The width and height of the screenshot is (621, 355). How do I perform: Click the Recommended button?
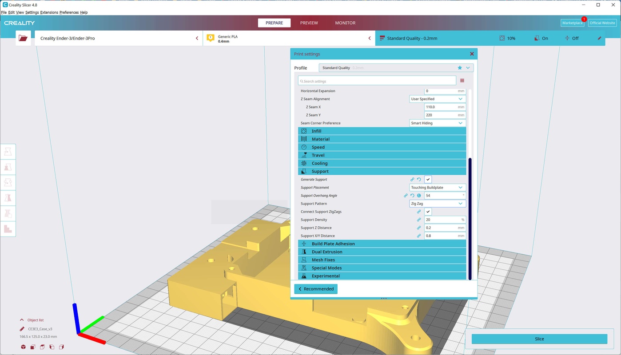[316, 289]
